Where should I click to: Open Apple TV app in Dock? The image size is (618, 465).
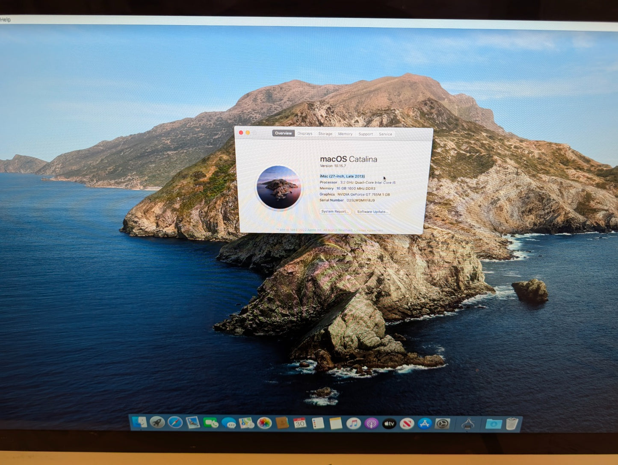tap(389, 424)
